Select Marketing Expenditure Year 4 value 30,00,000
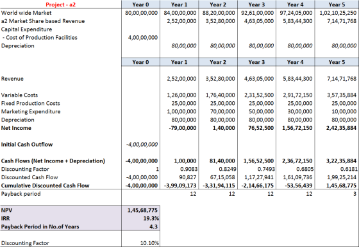This screenshot has height=247, width=359. click(300, 111)
